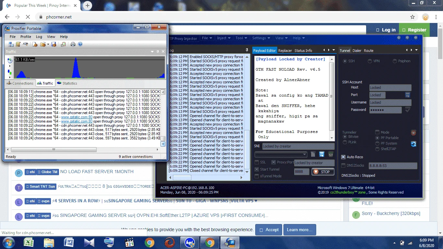Enable the DNS2Socks checkbox
Viewport: 443px width, 249px height.
(x=343, y=166)
